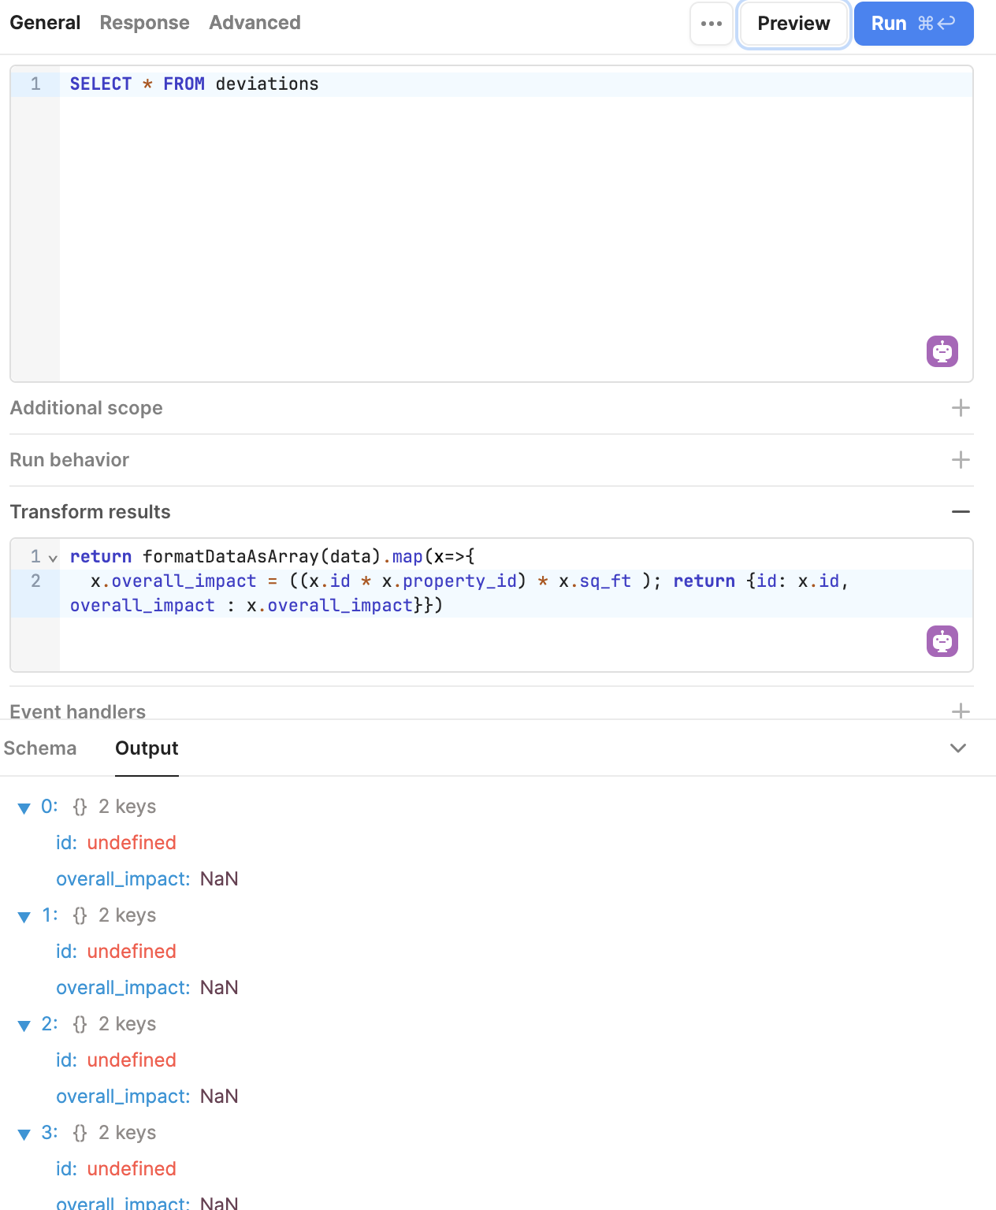Collapse output item 1 triangle
Image resolution: width=996 pixels, height=1210 pixels.
tap(24, 917)
